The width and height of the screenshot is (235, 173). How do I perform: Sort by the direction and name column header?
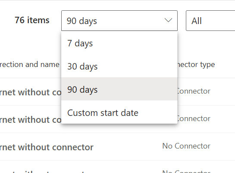click(x=30, y=64)
